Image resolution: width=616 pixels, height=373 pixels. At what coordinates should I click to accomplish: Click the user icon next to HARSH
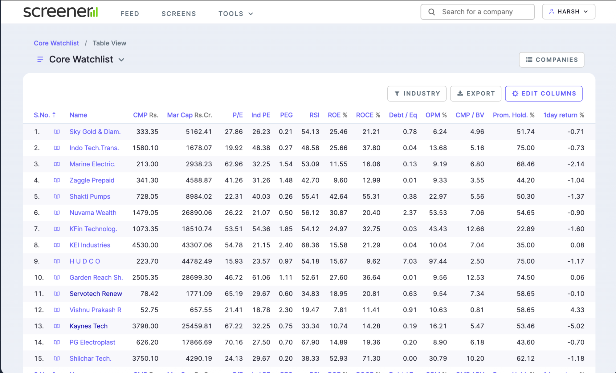coord(551,11)
